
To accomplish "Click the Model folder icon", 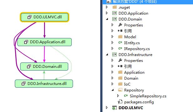I will (120, 37).
